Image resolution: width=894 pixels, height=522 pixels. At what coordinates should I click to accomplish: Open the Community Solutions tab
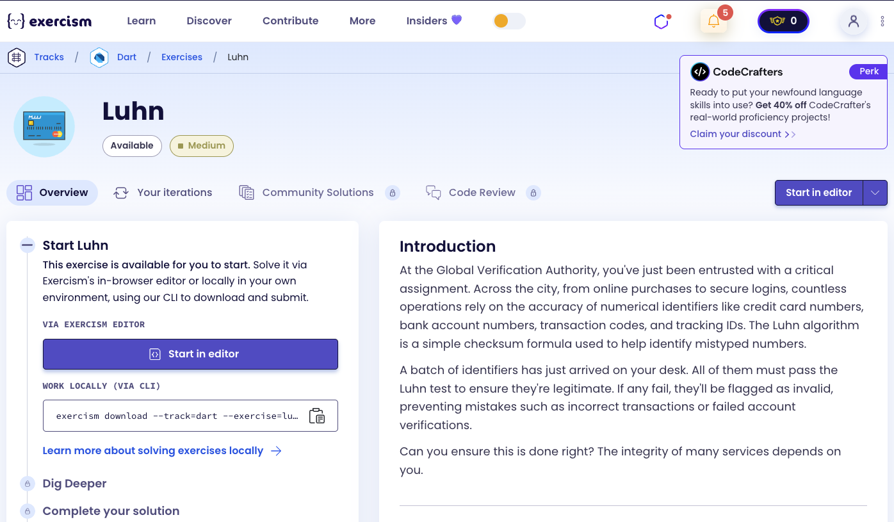tap(318, 193)
